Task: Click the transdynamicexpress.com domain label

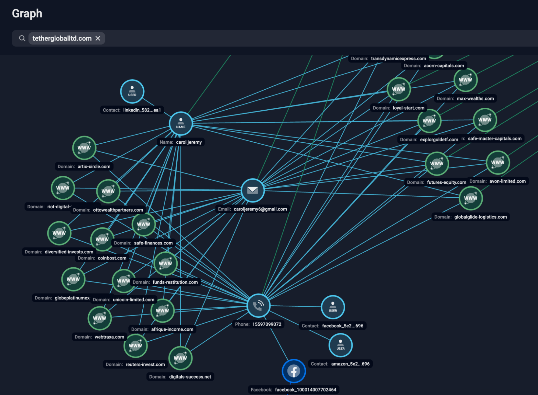Action: click(x=388, y=59)
